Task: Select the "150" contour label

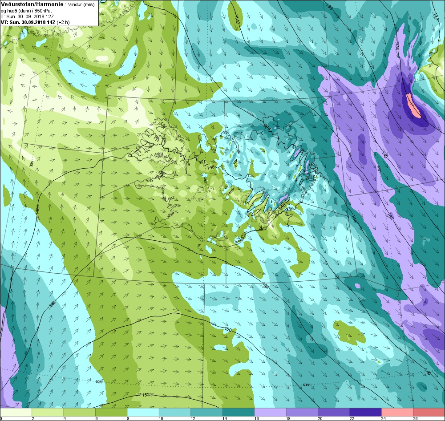Action: [x=228, y=330]
